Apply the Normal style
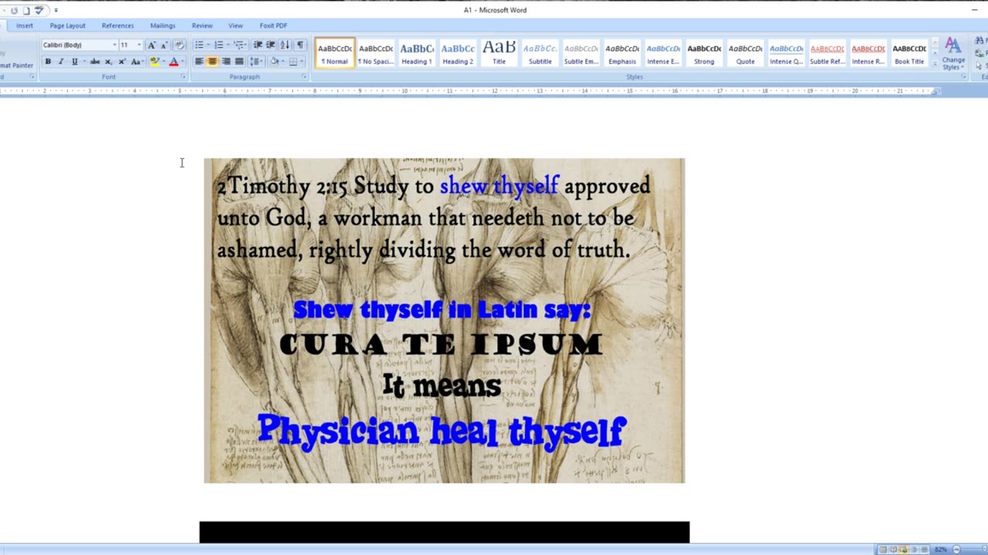The image size is (988, 555). coord(335,53)
